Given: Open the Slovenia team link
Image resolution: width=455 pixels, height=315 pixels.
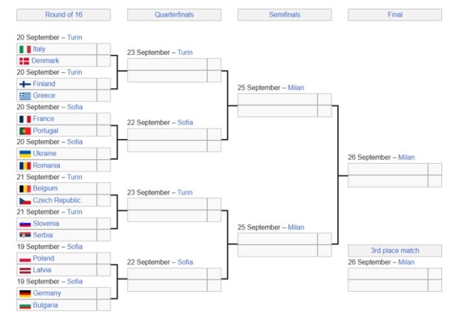Looking at the screenshot, I should click(46, 223).
